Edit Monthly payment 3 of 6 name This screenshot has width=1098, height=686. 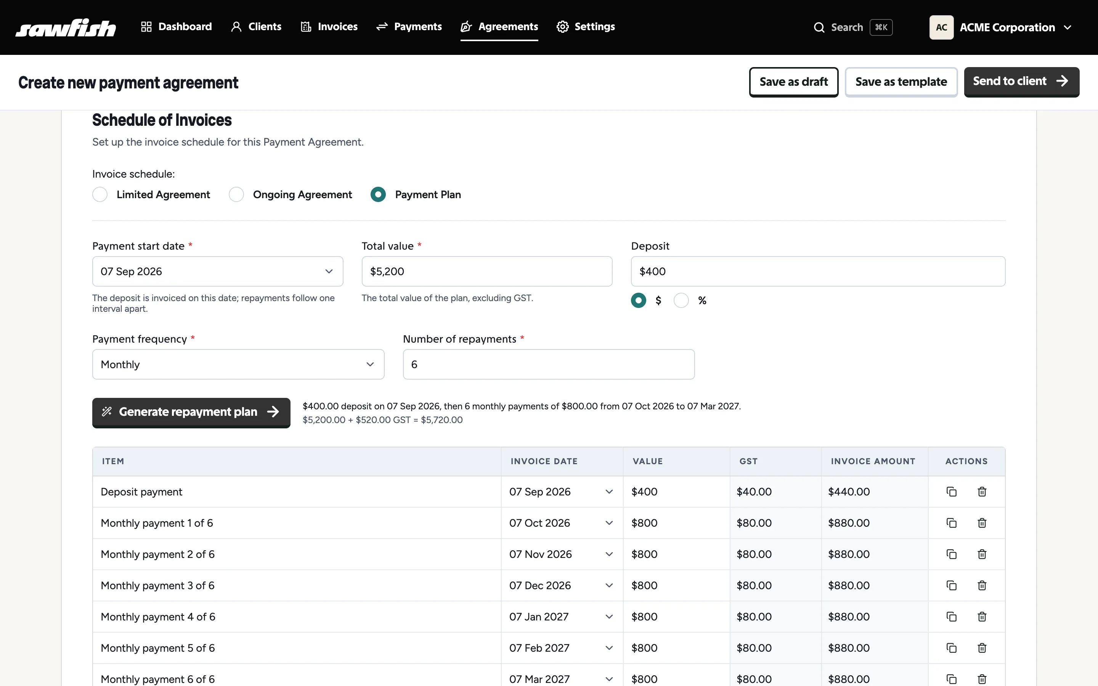(297, 586)
